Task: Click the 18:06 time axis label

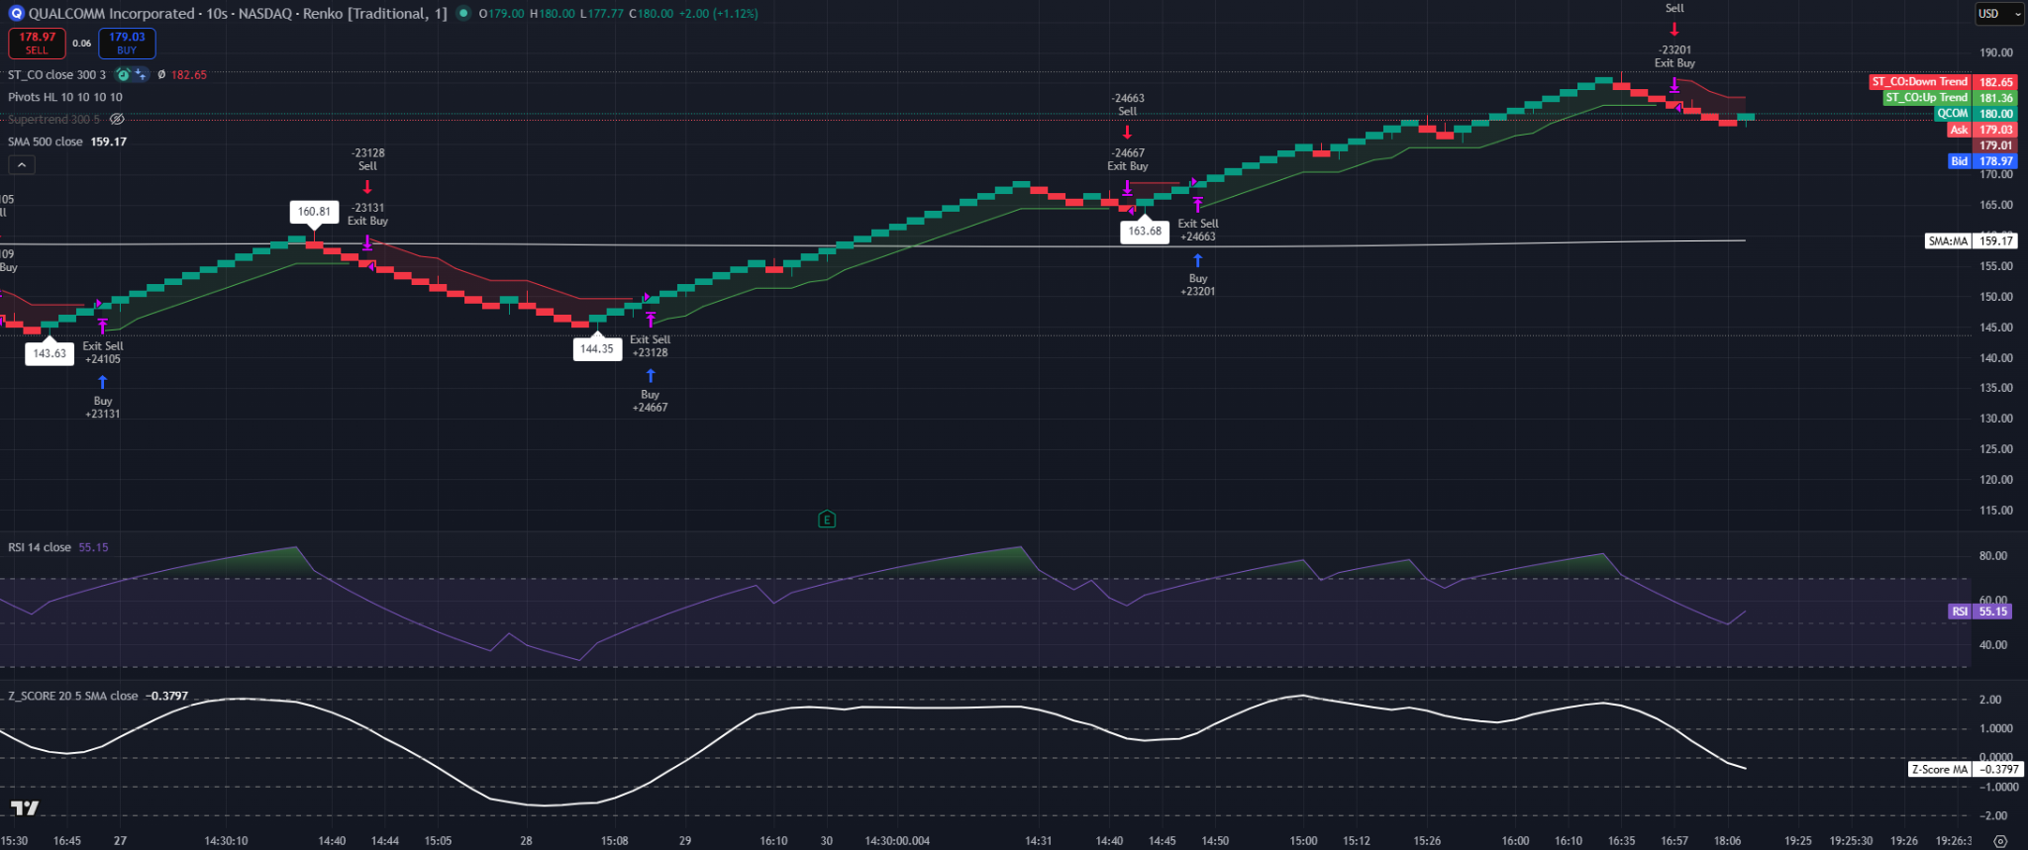Action: [1727, 841]
